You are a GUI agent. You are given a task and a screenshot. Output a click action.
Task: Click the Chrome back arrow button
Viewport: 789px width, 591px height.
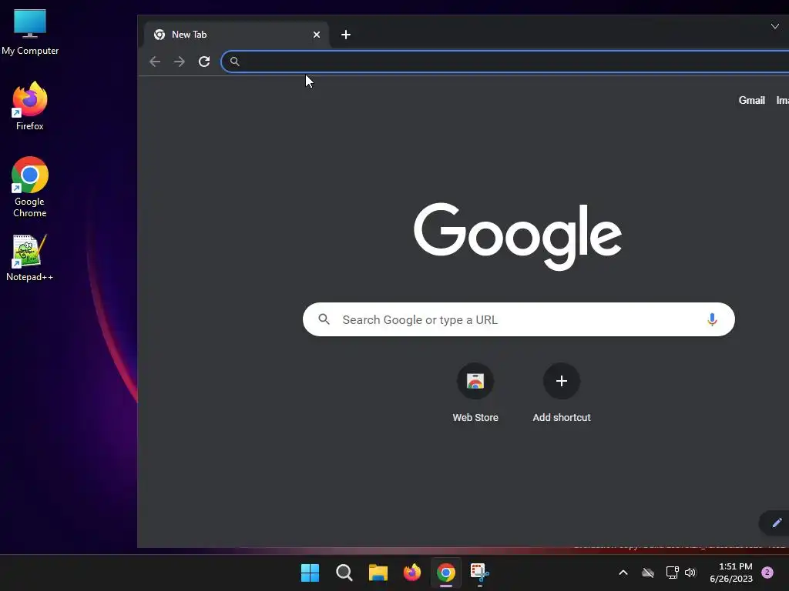pyautogui.click(x=155, y=62)
